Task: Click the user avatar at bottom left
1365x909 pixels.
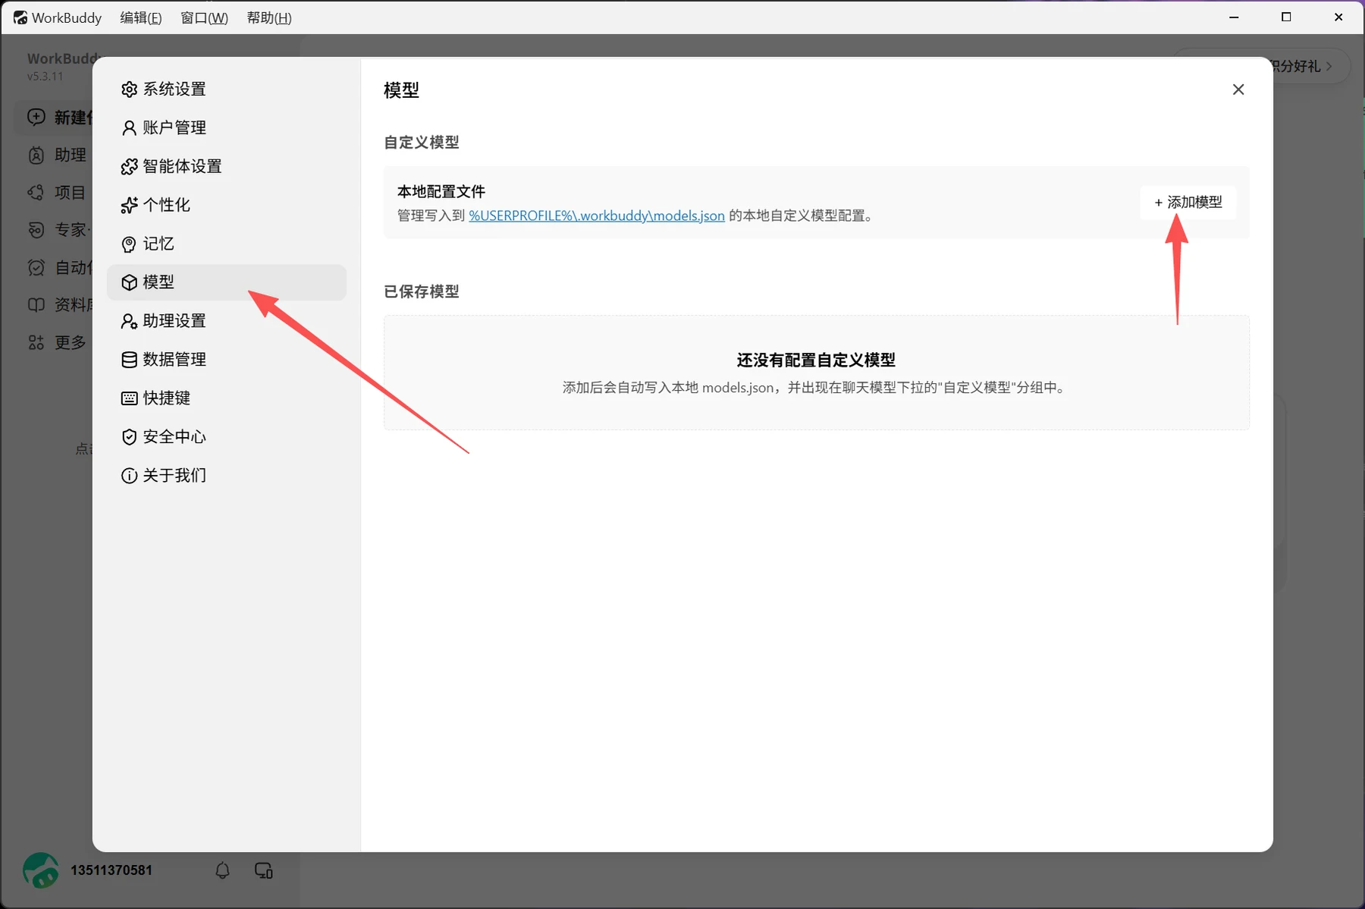Action: coord(41,870)
